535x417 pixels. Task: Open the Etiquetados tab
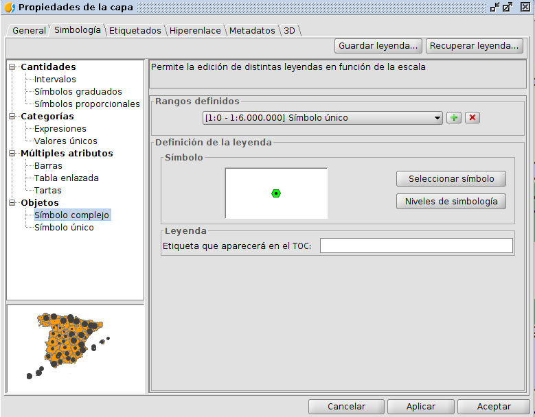pyautogui.click(x=135, y=31)
